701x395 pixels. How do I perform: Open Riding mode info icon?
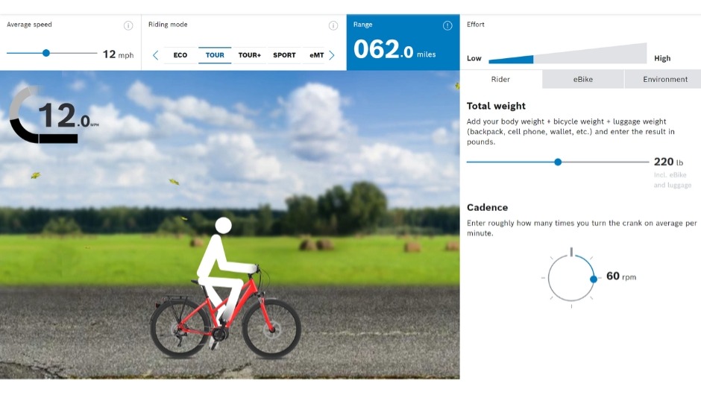tap(333, 25)
